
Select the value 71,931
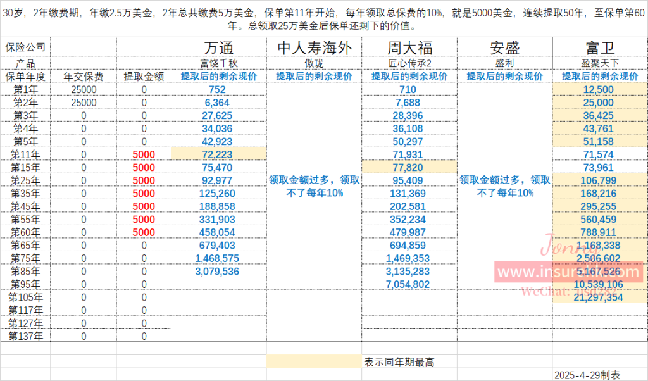pyautogui.click(x=408, y=154)
